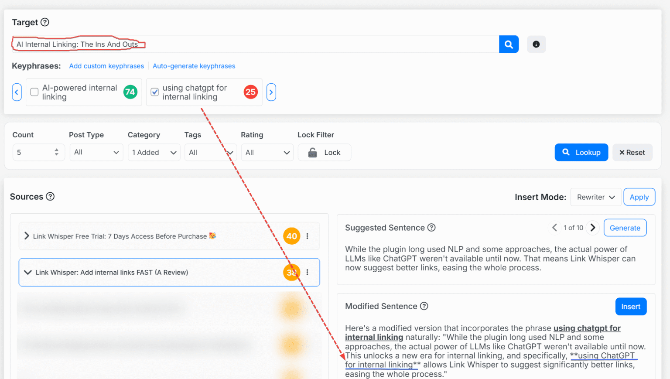Open the options menu for Link Whisper Free Trial

(x=307, y=236)
